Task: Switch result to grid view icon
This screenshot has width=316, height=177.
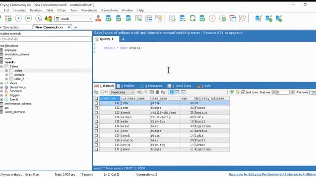Action: 172,92
